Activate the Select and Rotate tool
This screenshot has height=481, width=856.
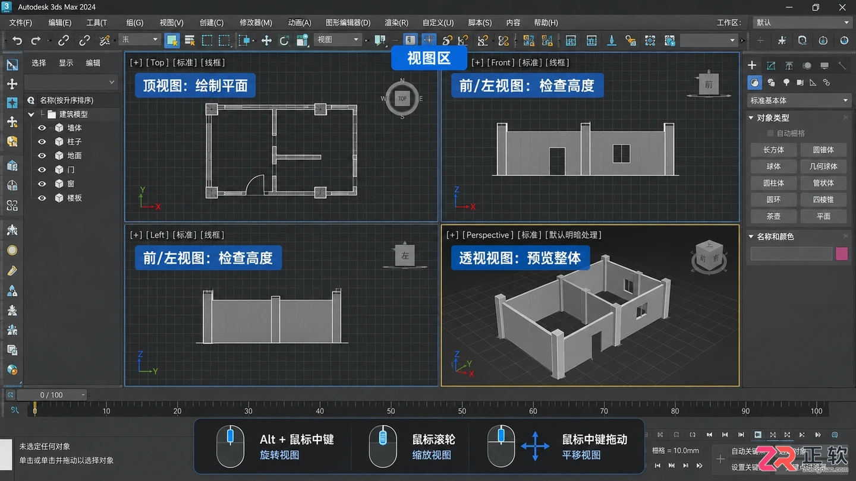click(284, 40)
